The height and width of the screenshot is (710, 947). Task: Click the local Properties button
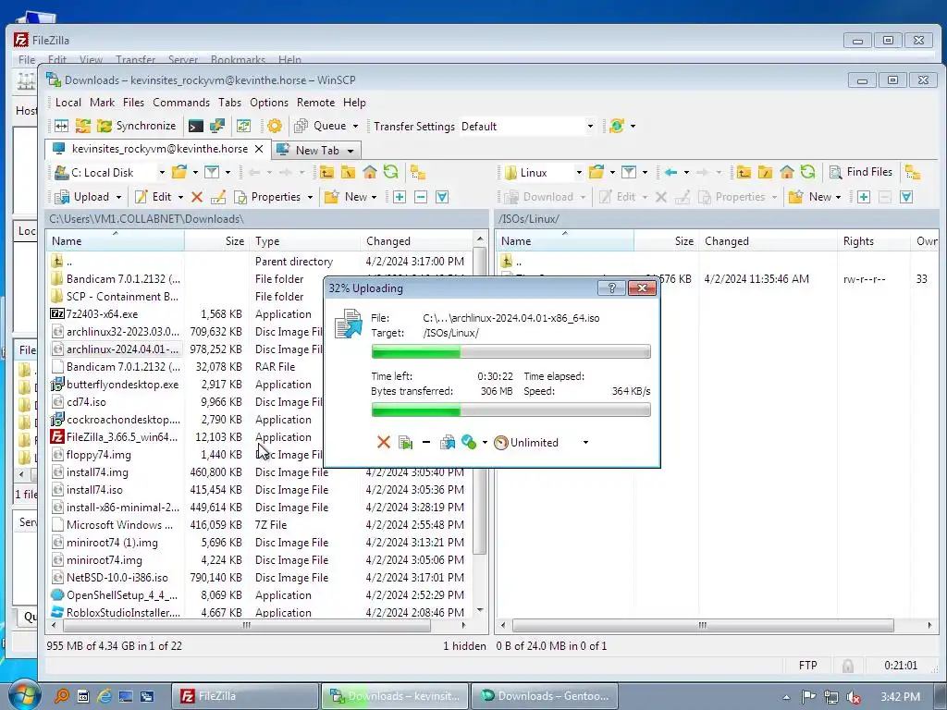point(267,197)
